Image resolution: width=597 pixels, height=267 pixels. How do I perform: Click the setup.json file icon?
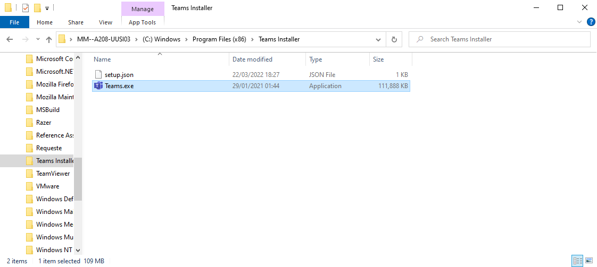98,74
